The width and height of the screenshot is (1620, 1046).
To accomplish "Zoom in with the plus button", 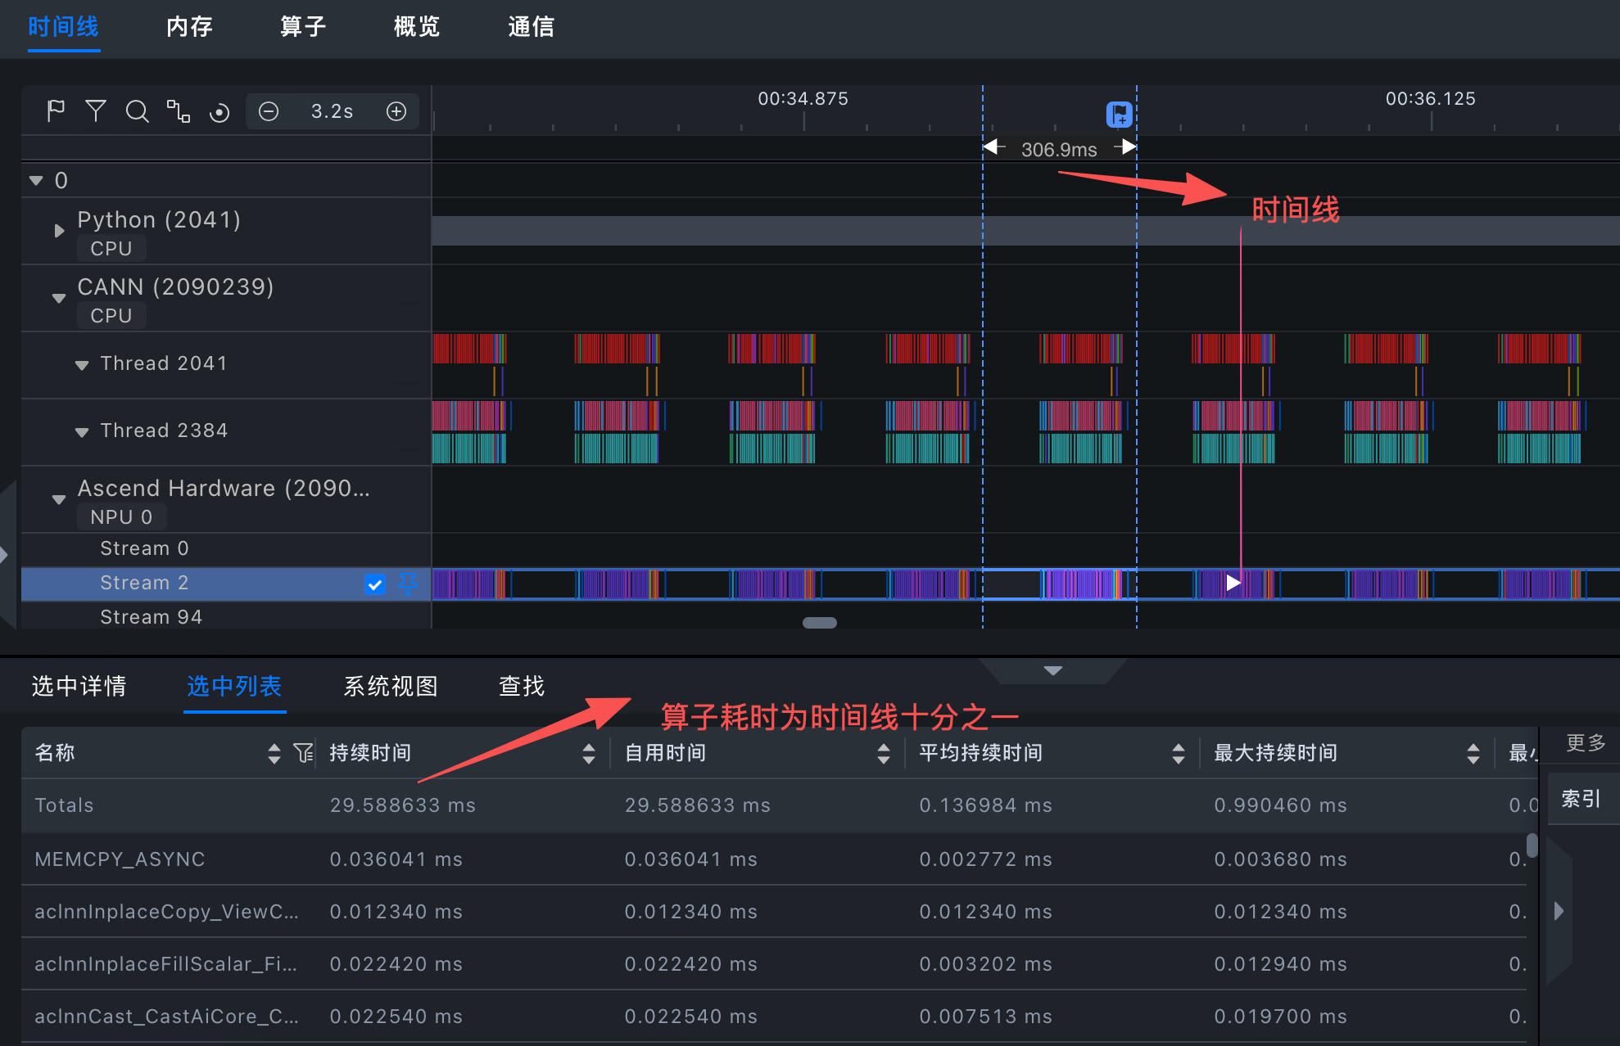I will (x=396, y=111).
